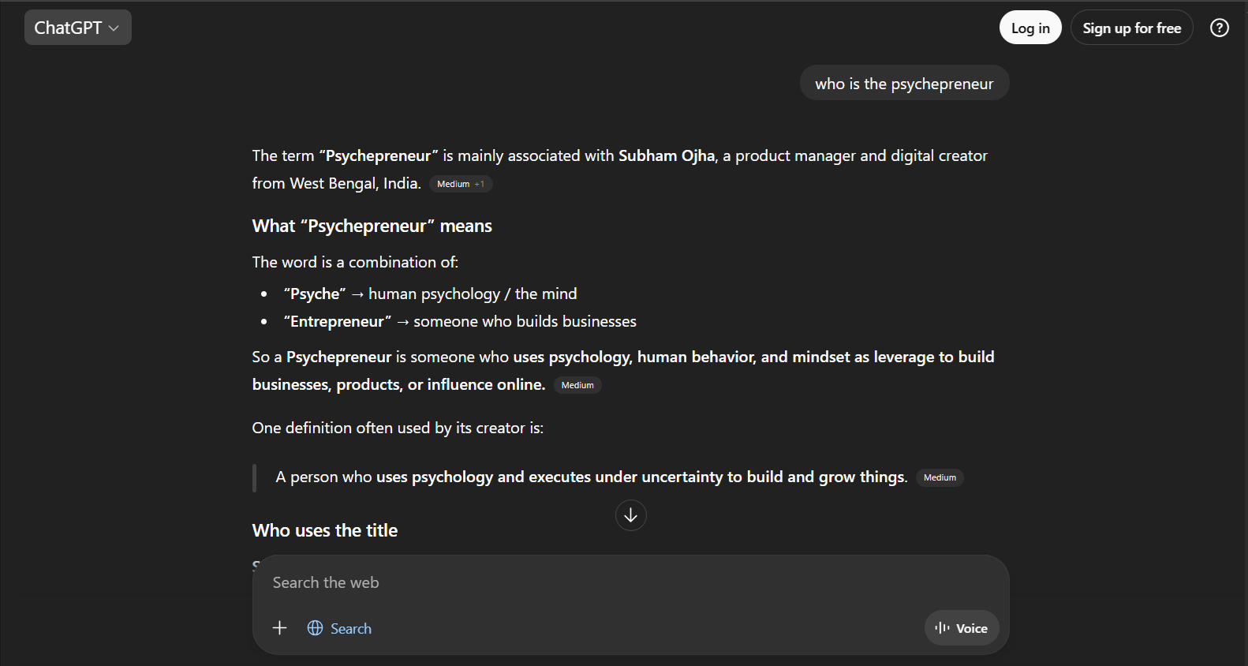Open attachment options with the plus control
The width and height of the screenshot is (1248, 666).
[x=279, y=627]
